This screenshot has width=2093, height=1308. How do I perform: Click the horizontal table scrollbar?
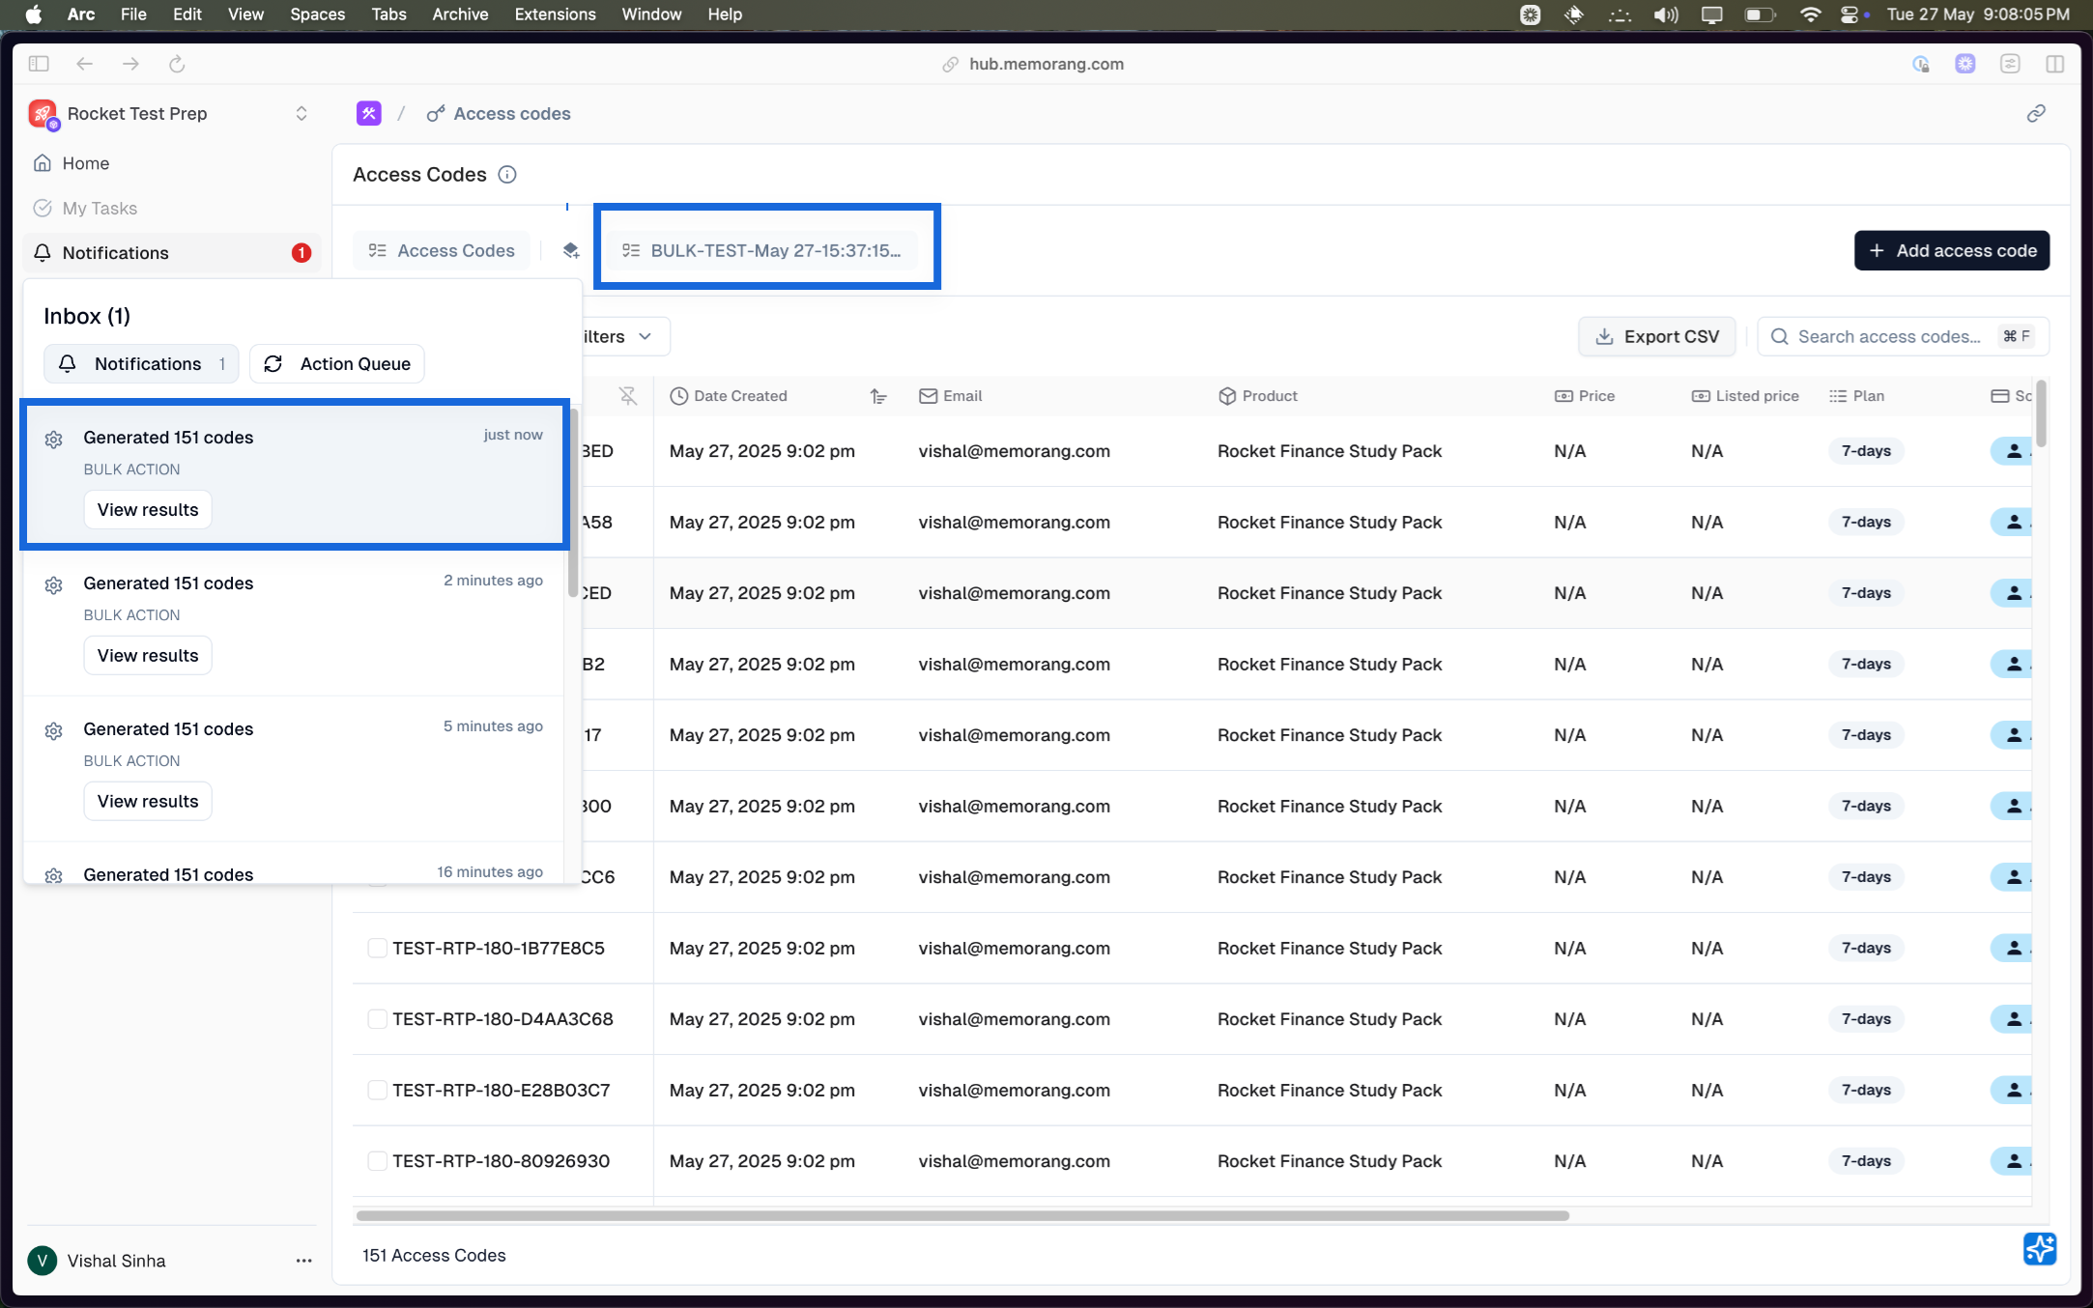point(961,1215)
